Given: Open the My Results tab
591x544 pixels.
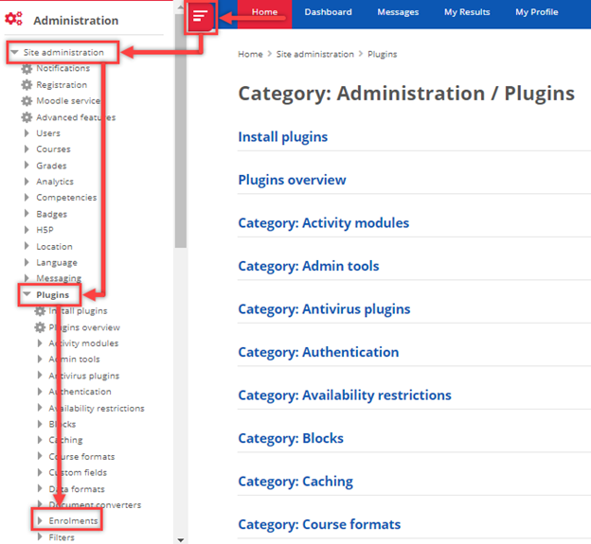Looking at the screenshot, I should click(467, 12).
